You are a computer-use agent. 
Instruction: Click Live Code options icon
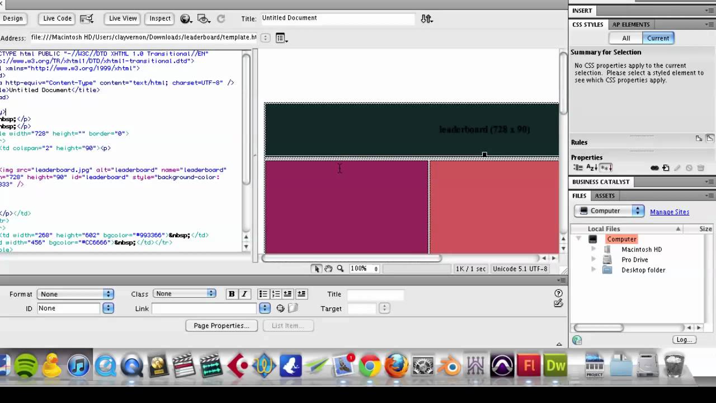coord(87,18)
